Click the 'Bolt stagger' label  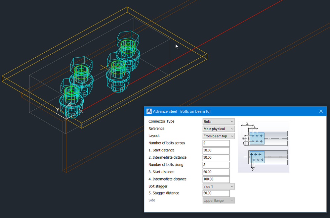click(x=158, y=186)
